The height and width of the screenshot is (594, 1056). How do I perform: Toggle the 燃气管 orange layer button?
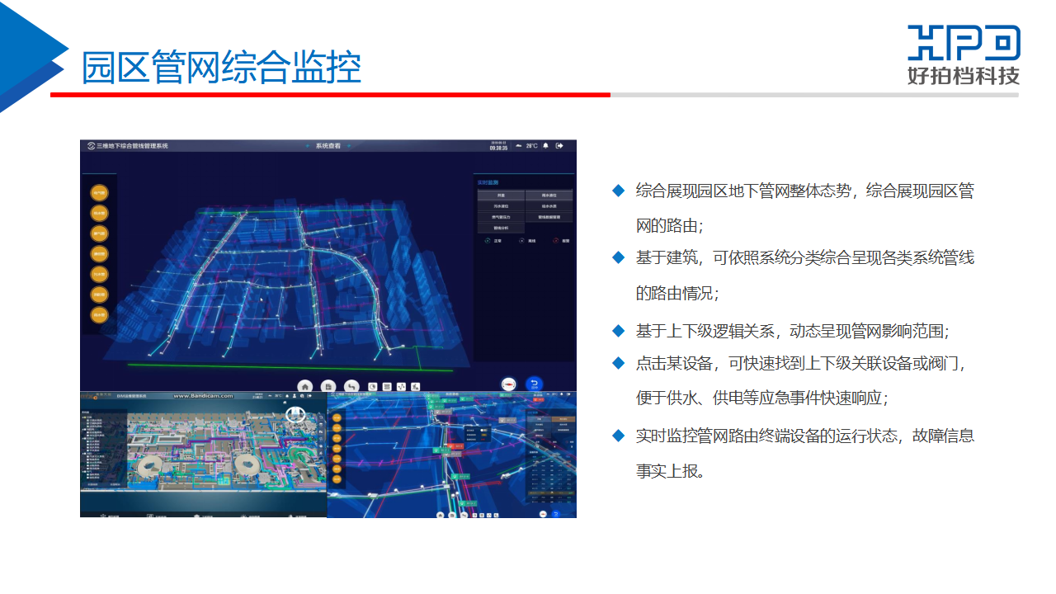pos(99,233)
